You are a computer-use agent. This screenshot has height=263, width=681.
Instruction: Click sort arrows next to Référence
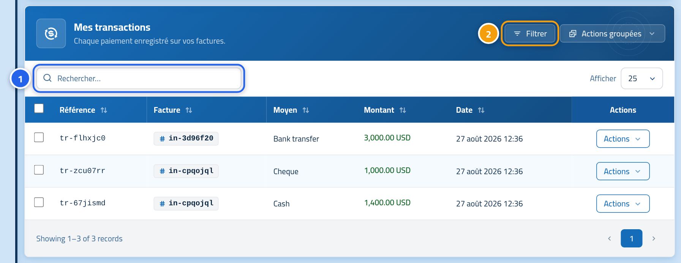pos(104,110)
